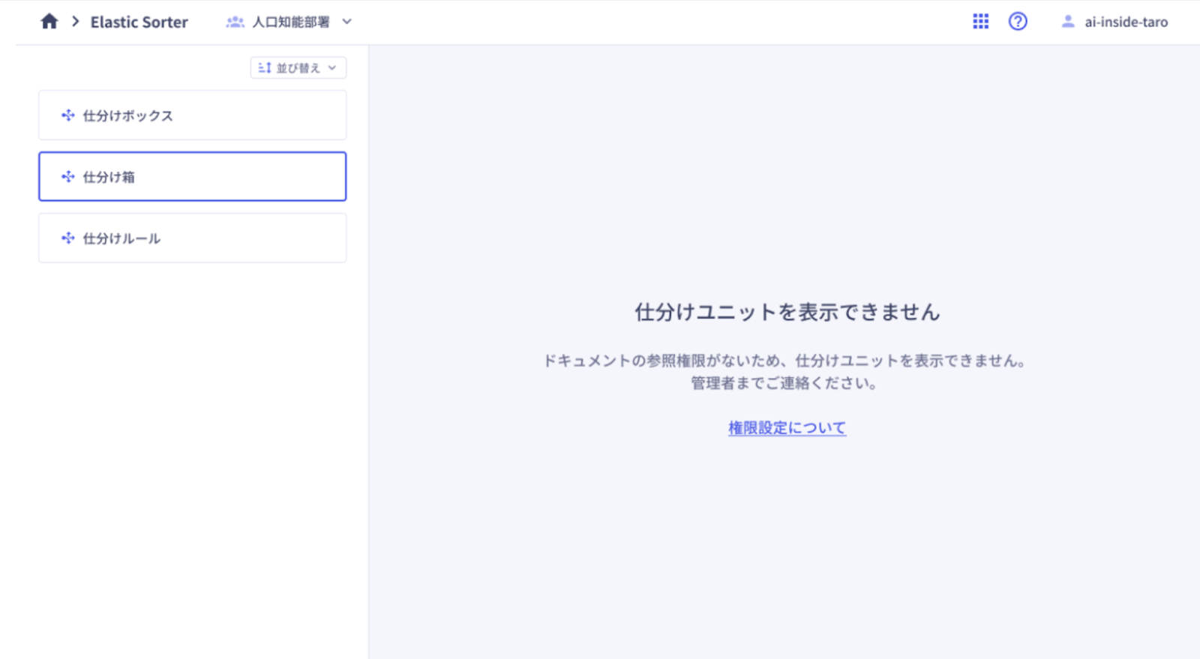Viewport: 1200px width, 659px height.
Task: Click the group icon beside 人口知能部署
Action: tap(235, 22)
